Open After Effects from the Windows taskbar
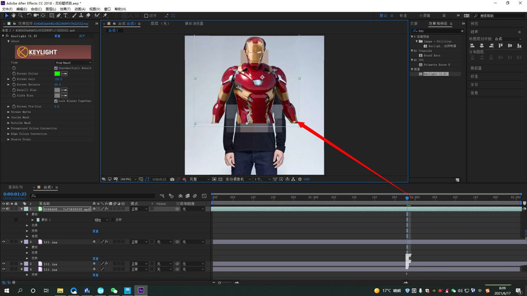 pos(141,290)
